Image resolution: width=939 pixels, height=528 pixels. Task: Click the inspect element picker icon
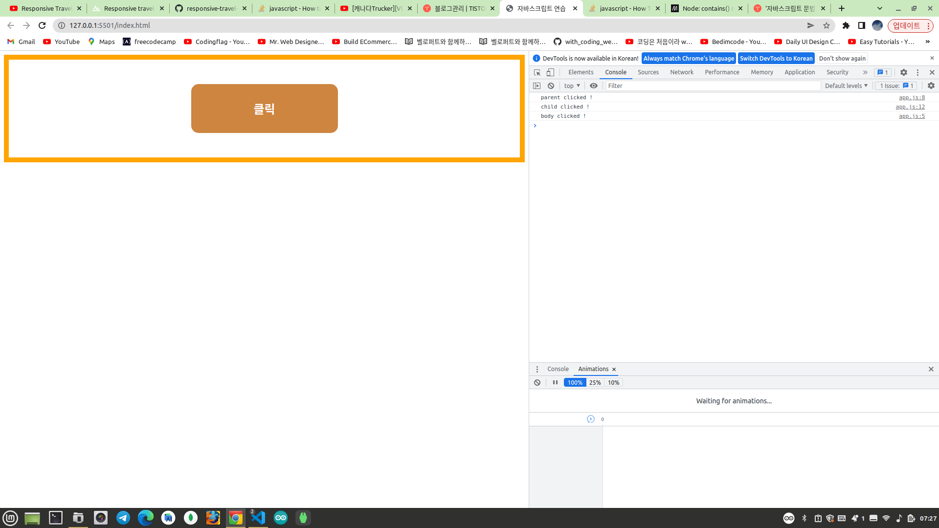[x=537, y=72]
